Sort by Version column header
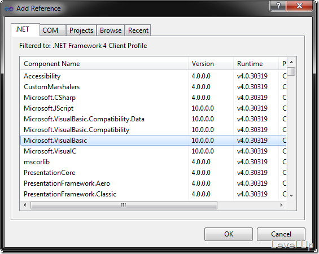 [211, 64]
